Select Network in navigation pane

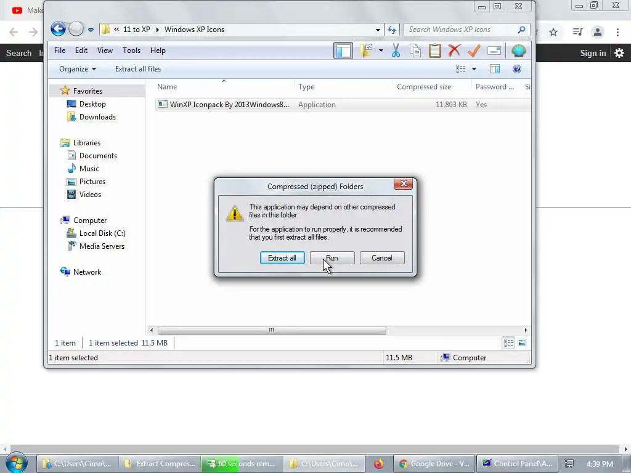[x=87, y=272]
